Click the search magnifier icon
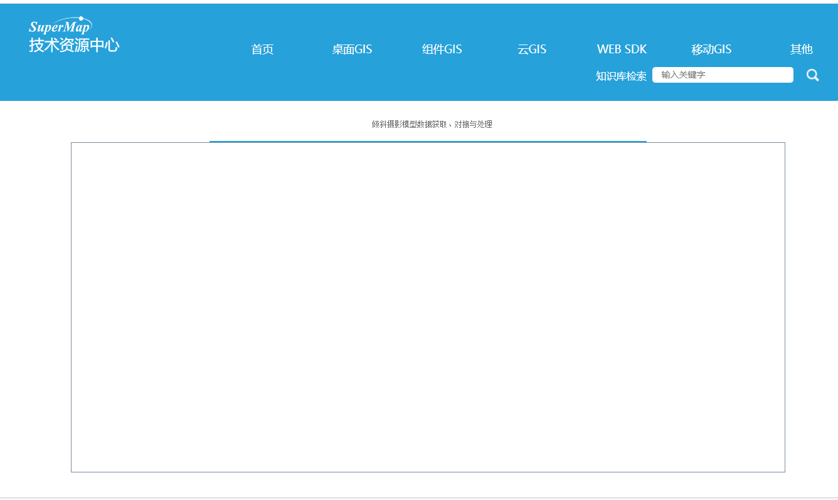838x500 pixels. [812, 75]
